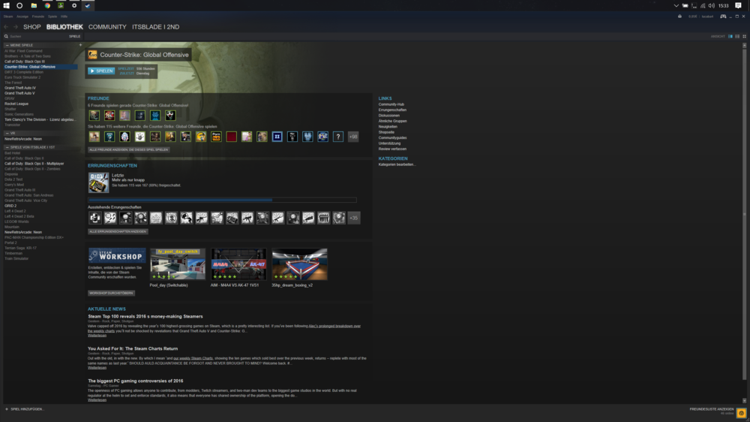750x422 pixels.
Task: Collapse the VR games section
Action: [x=7, y=133]
